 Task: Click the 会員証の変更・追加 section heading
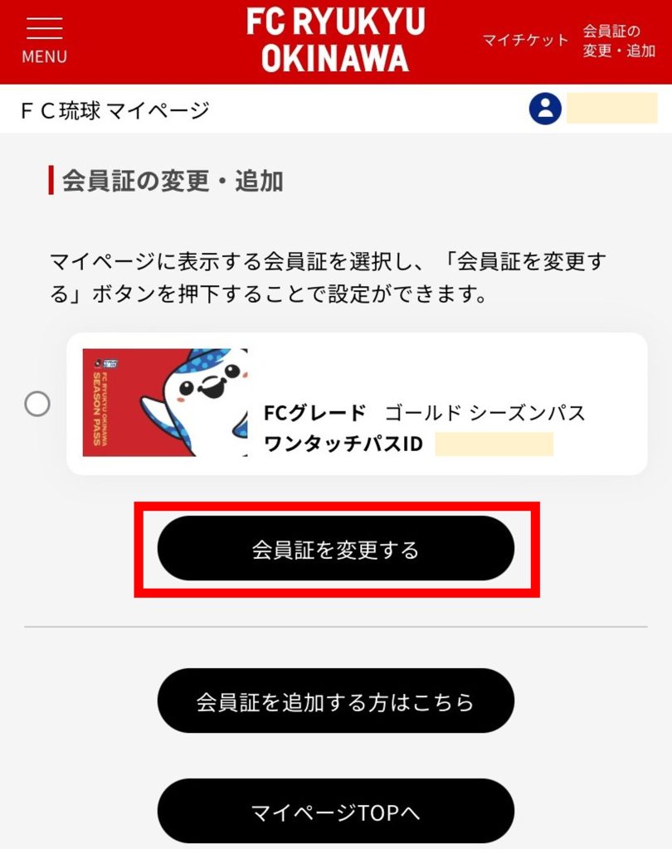173,180
